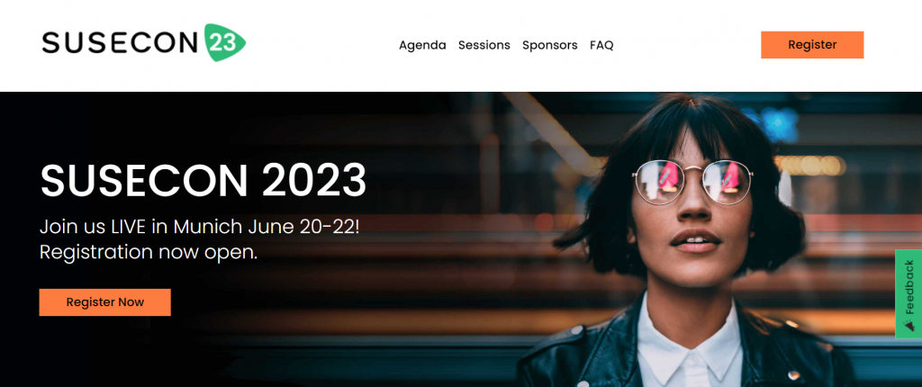Viewport: 922px width, 387px height.
Task: Click the megaphone icon on Feedback tab
Action: pyautogui.click(x=909, y=325)
